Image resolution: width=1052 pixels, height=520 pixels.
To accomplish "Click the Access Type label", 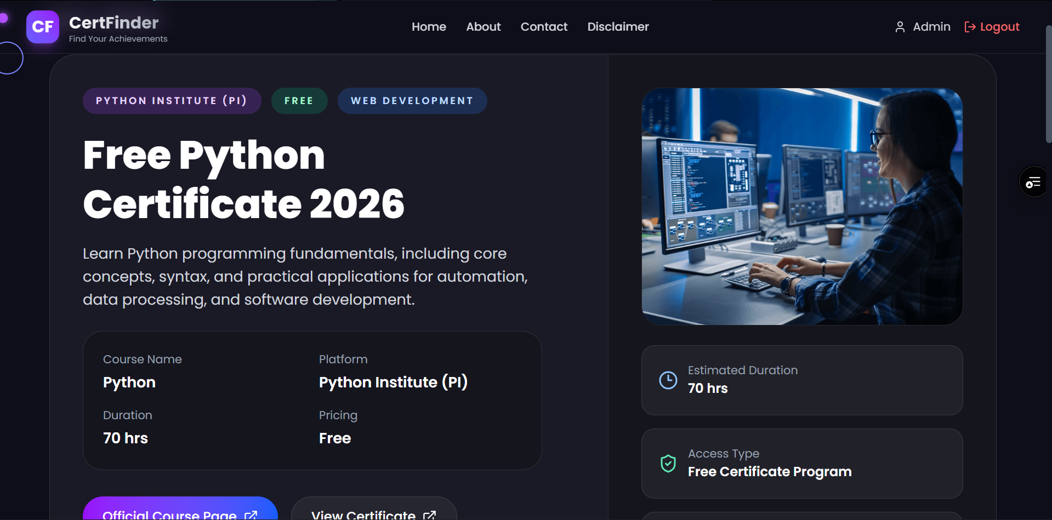I will click(x=724, y=454).
